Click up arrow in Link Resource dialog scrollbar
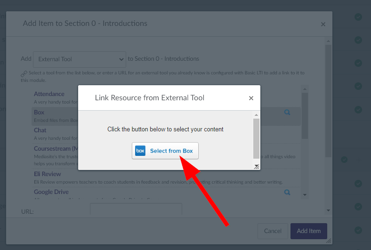 pos(256,115)
